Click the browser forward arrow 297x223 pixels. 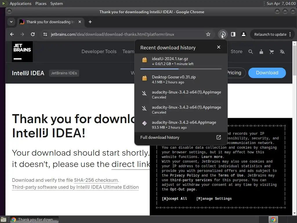tap(22, 34)
